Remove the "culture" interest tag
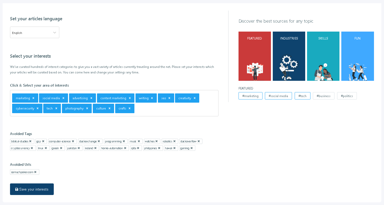This screenshot has width=384, height=205. [109, 108]
